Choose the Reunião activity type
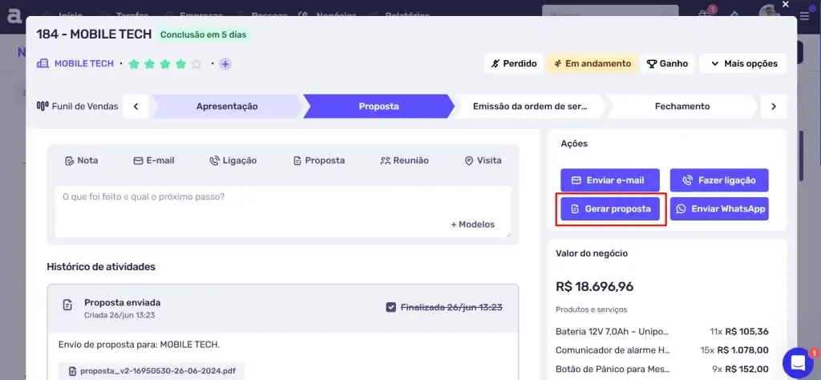The width and height of the screenshot is (821, 380). pos(404,160)
